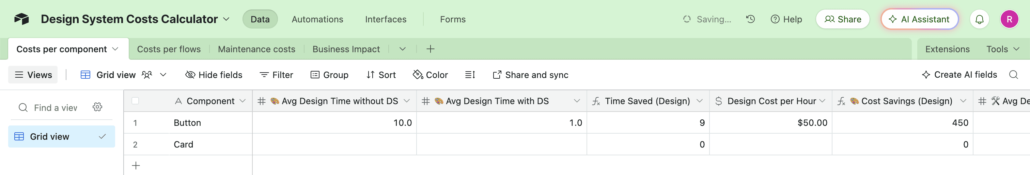Open row height options icon
The image size is (1030, 175).
tap(470, 75)
